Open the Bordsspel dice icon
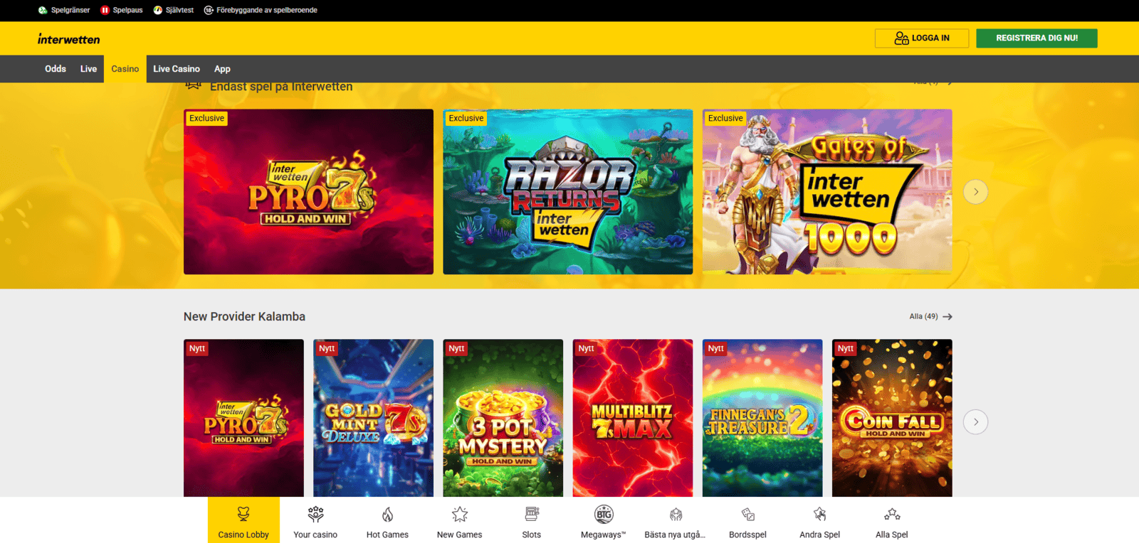Viewport: 1139px width, 543px height. 747,515
